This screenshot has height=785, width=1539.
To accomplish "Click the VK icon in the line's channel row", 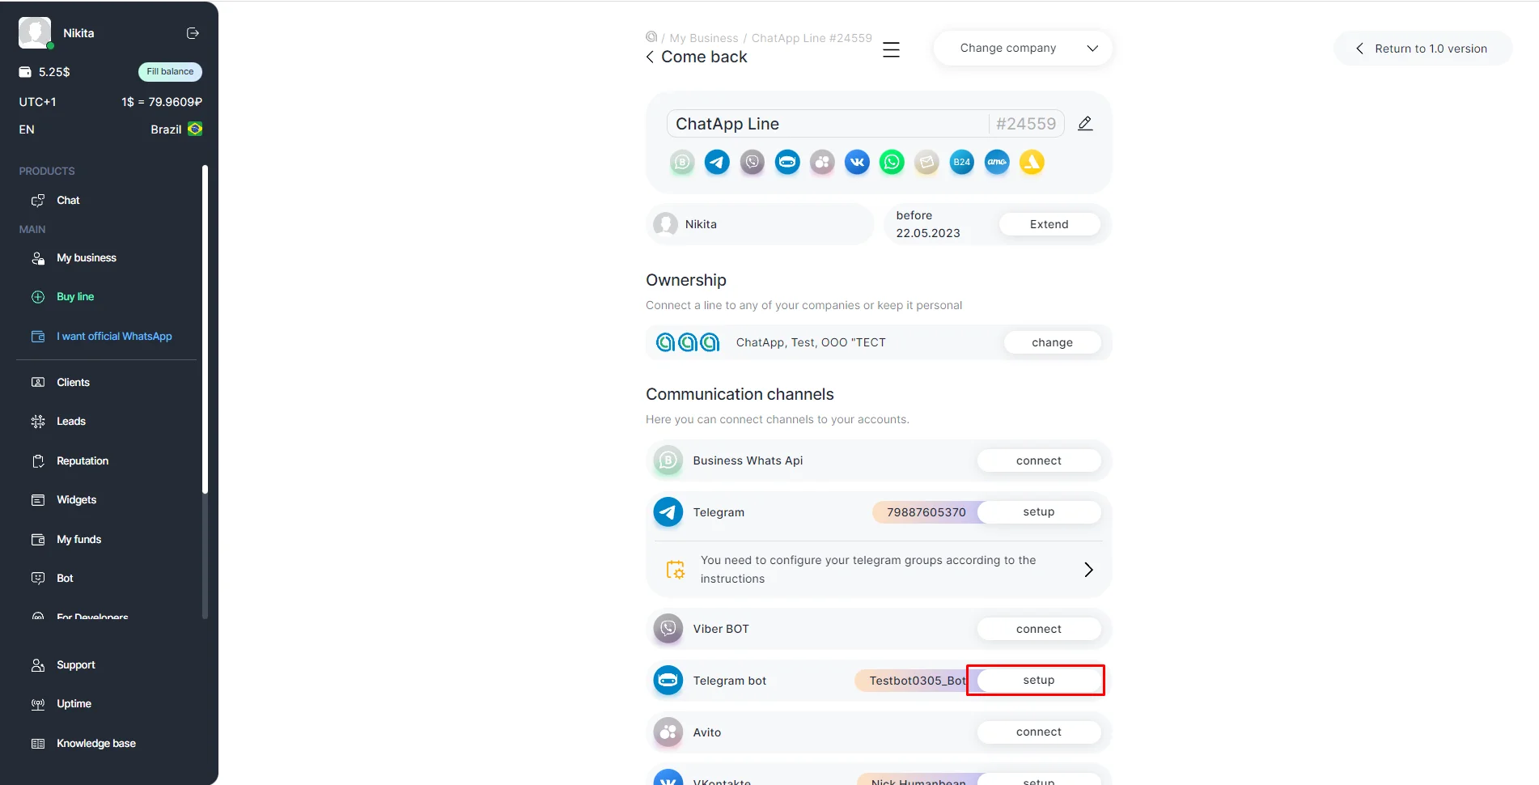I will pos(857,163).
